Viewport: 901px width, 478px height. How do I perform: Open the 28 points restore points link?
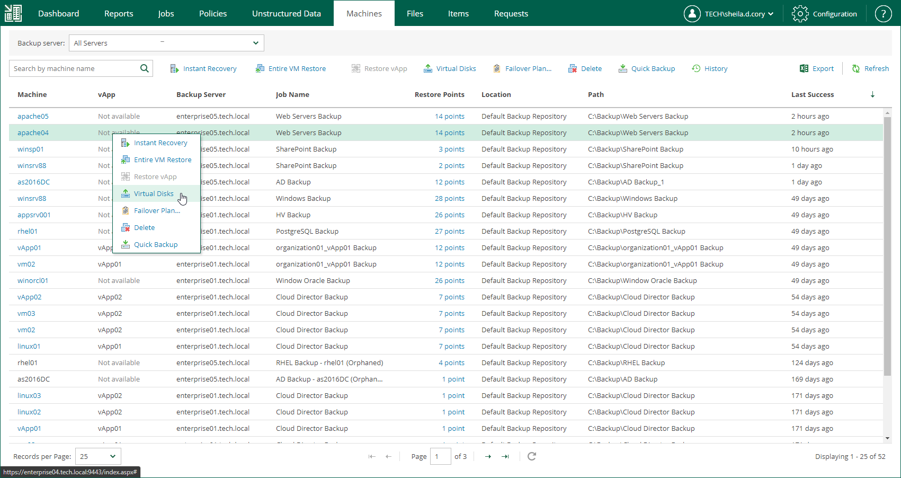click(x=449, y=199)
